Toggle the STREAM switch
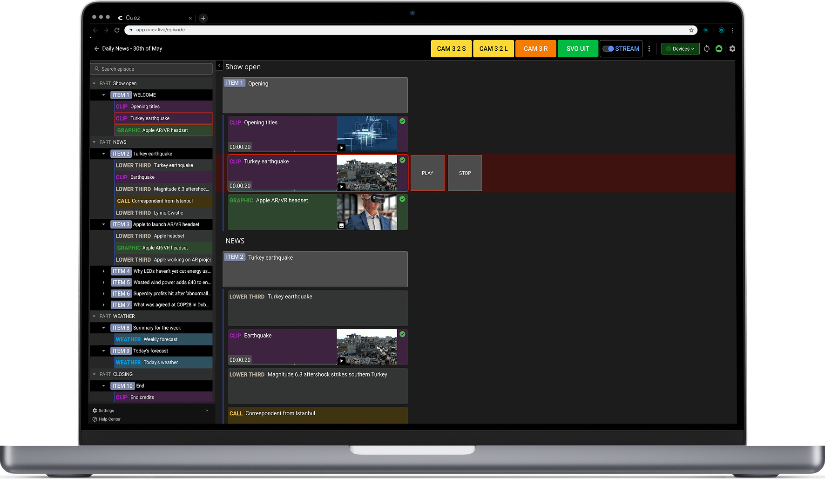Image resolution: width=825 pixels, height=479 pixels. [x=608, y=48]
